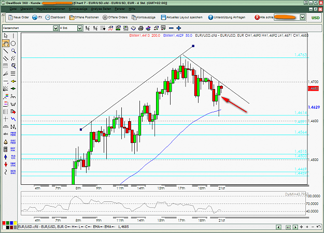Show Offene Positionen

[x=84, y=17]
